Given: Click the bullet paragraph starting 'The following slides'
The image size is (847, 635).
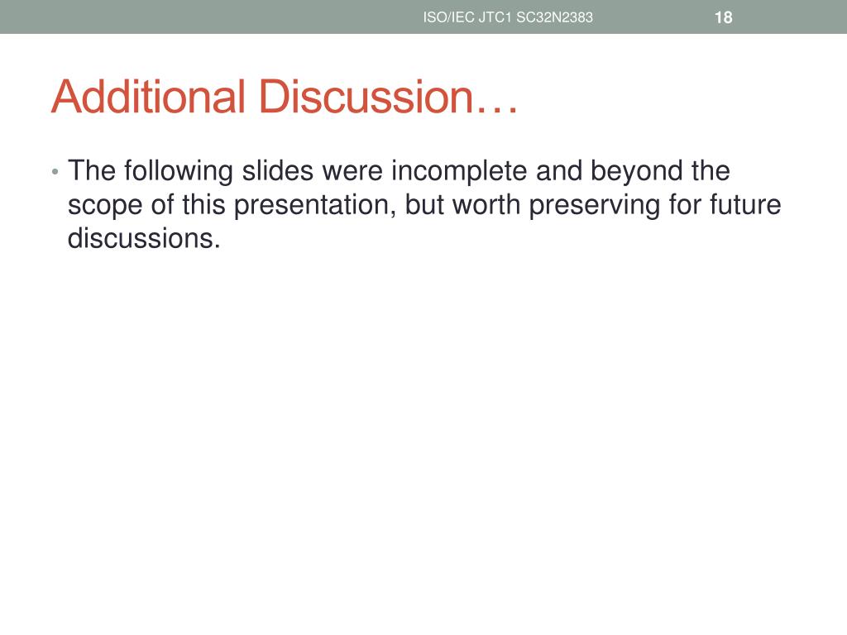Looking at the screenshot, I should click(x=424, y=204).
